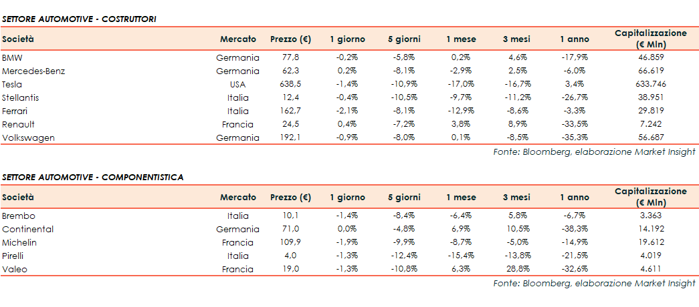Click the 'Settore Automotive - Componentistica' title
This screenshot has height=307, width=699.
92,177
